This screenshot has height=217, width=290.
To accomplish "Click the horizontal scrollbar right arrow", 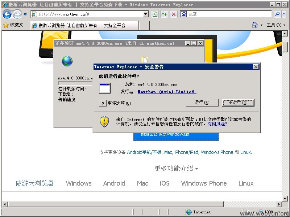I will [279, 204].
